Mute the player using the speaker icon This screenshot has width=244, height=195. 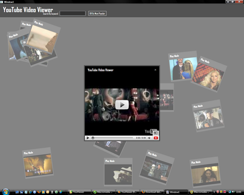(149, 138)
